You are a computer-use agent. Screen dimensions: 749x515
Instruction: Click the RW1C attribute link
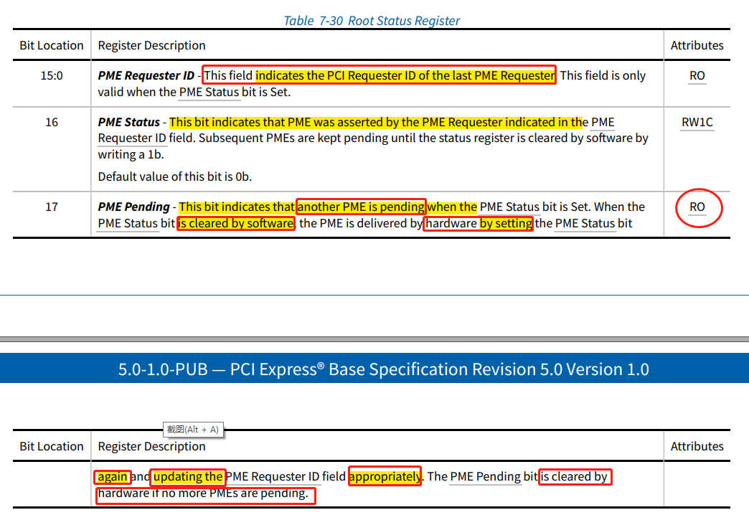coord(697,123)
